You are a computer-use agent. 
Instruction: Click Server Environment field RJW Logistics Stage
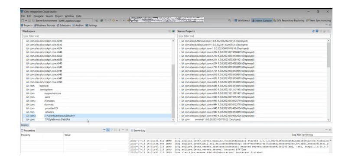tap(75, 21)
